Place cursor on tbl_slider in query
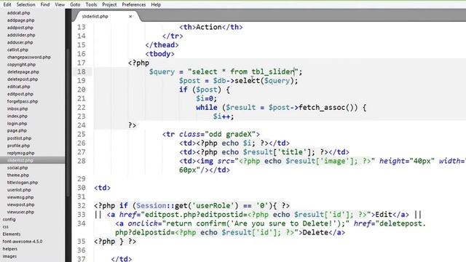466x262 pixels. click(273, 71)
